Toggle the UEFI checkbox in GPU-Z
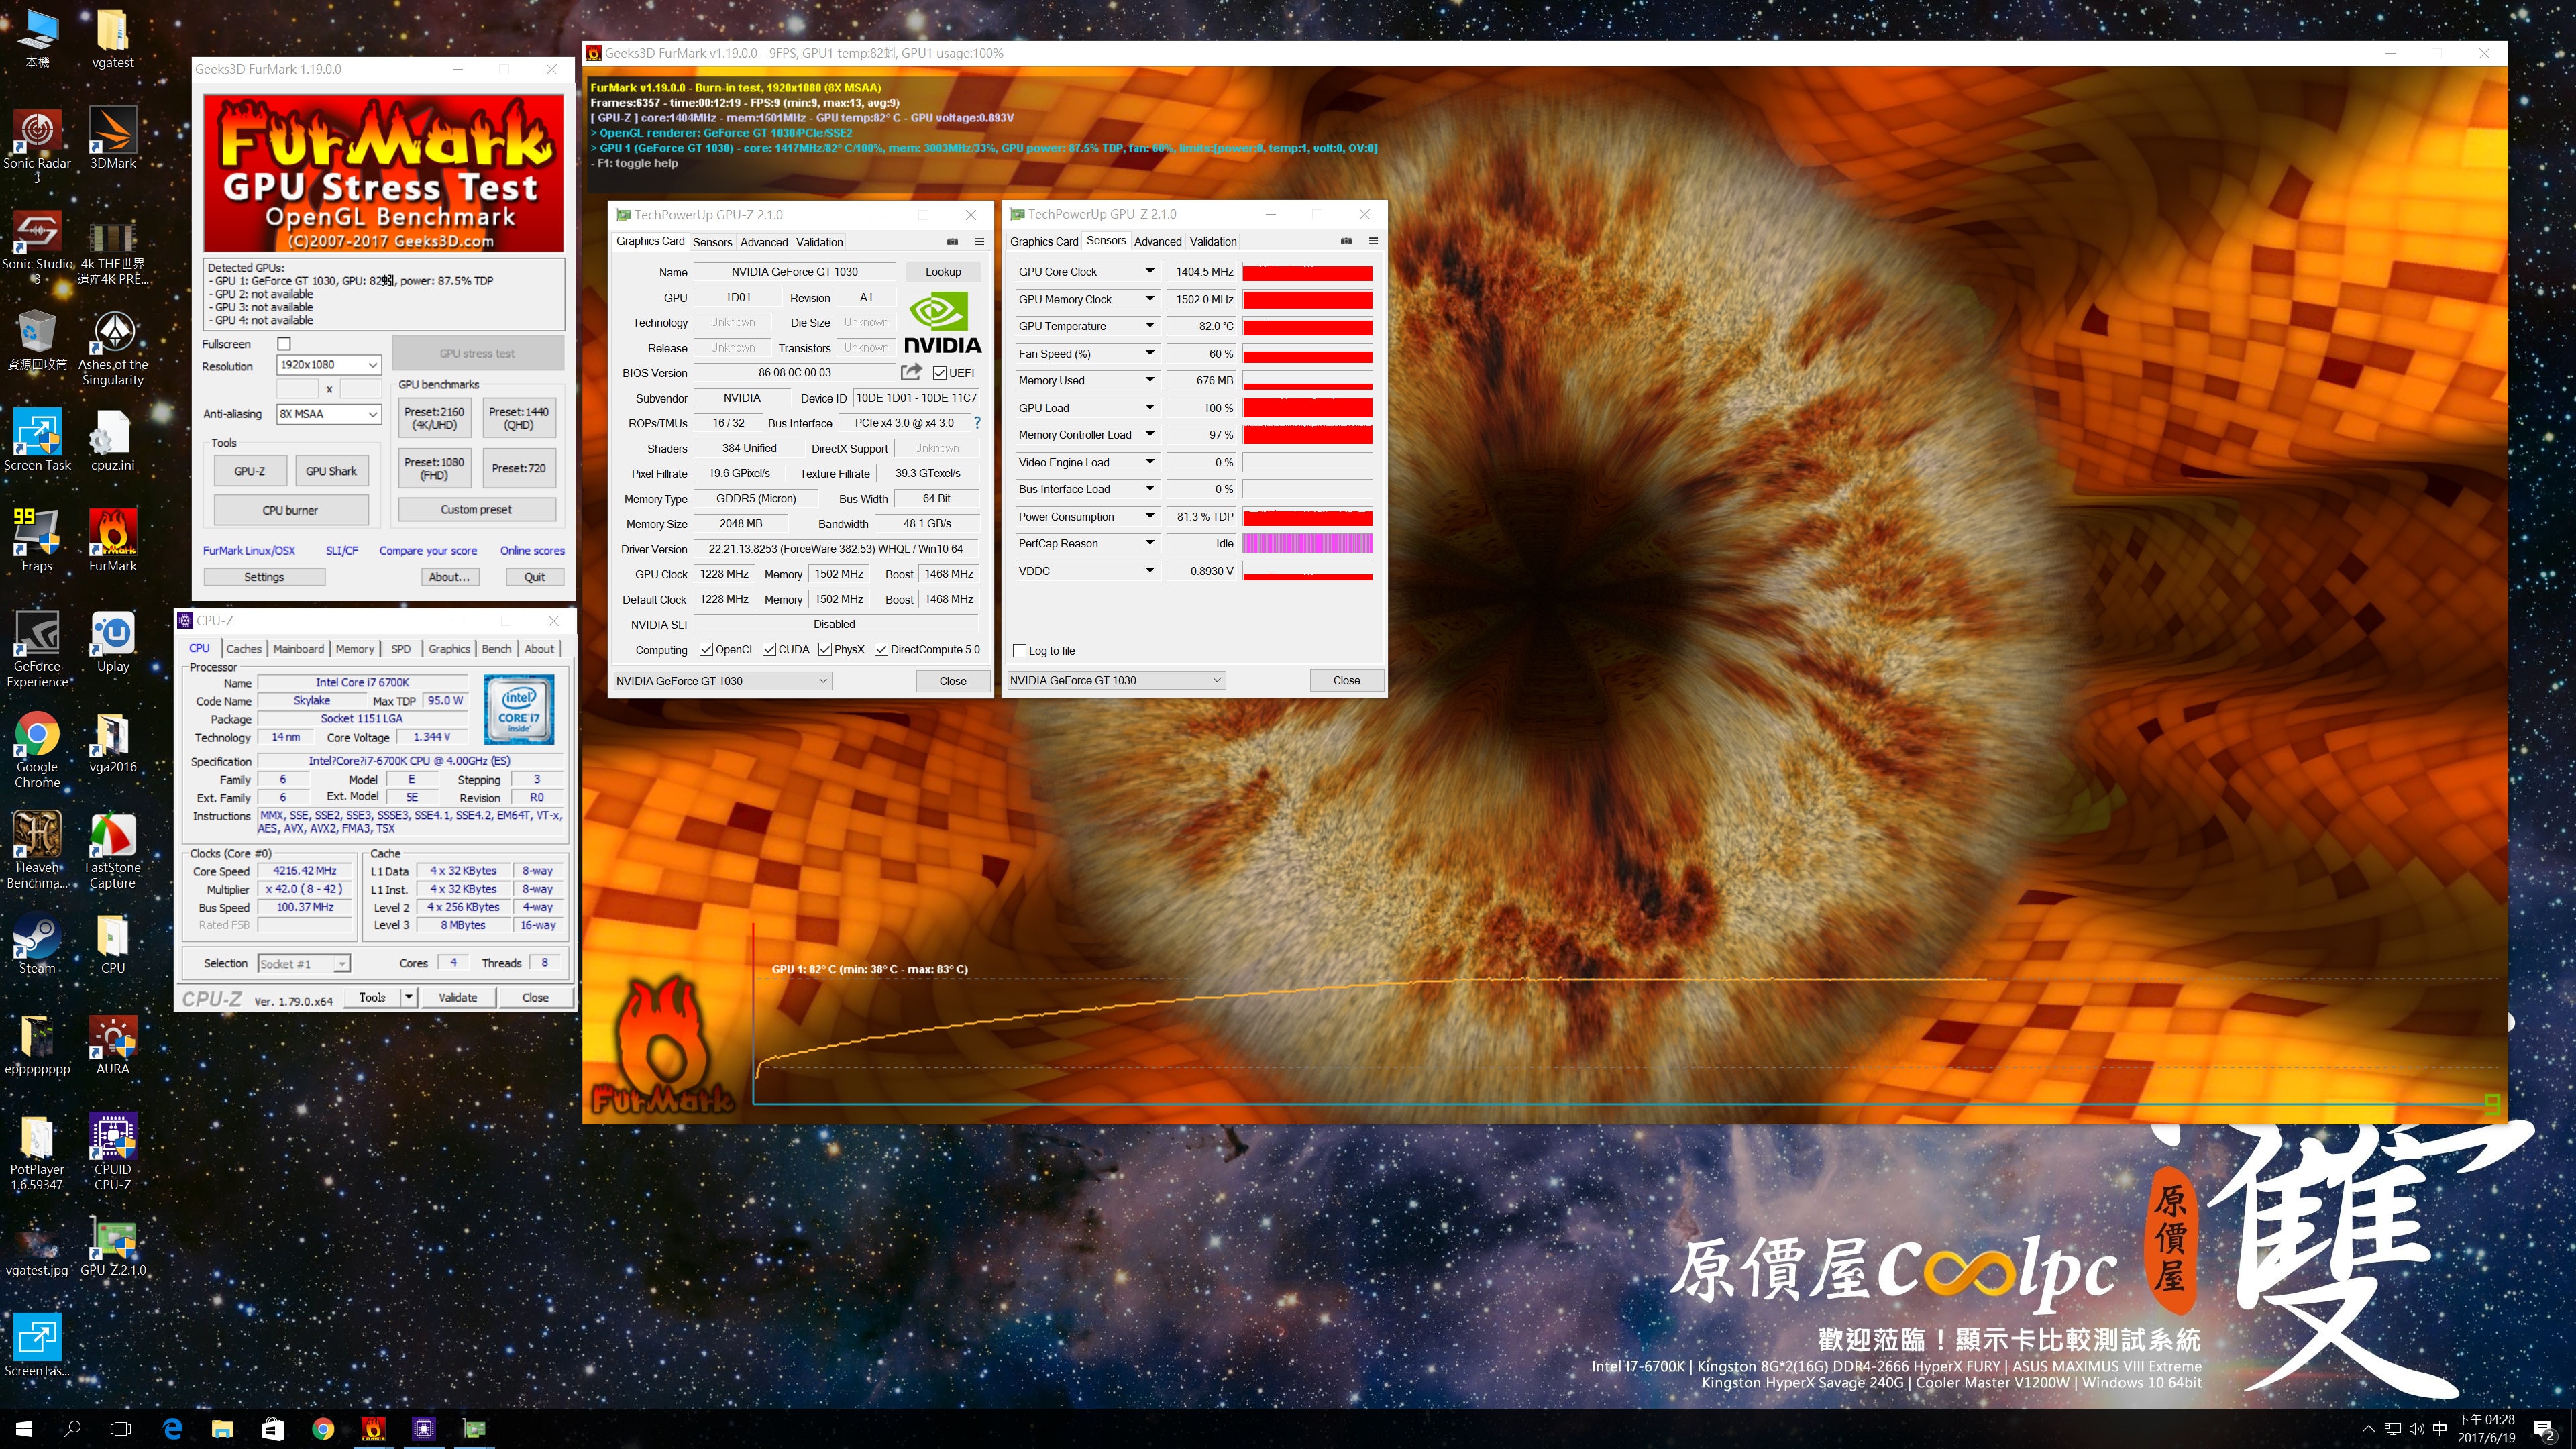Viewport: 2576px width, 1449px height. pos(939,373)
